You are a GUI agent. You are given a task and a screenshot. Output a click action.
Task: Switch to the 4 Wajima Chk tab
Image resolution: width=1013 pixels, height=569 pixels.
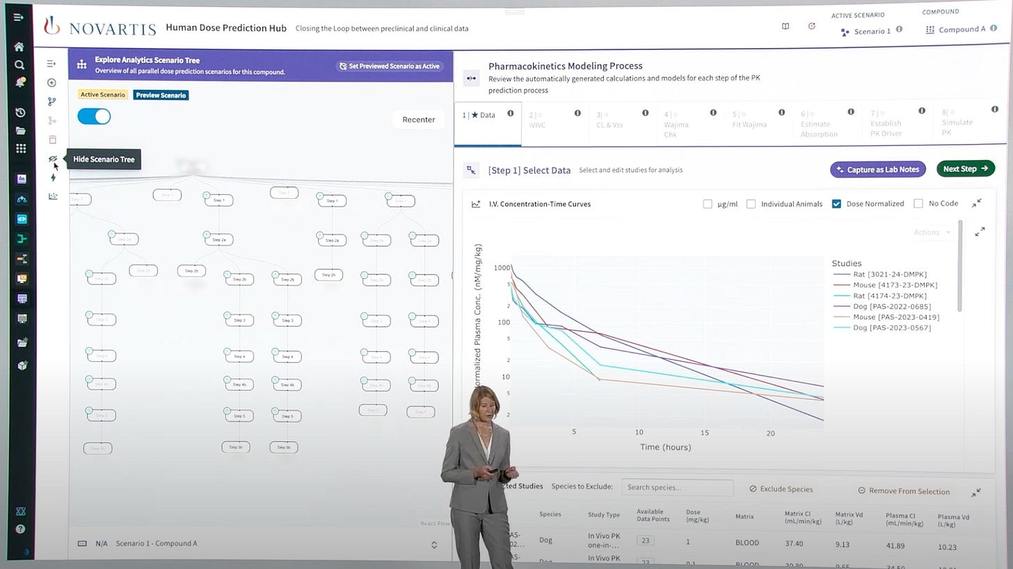[691, 124]
